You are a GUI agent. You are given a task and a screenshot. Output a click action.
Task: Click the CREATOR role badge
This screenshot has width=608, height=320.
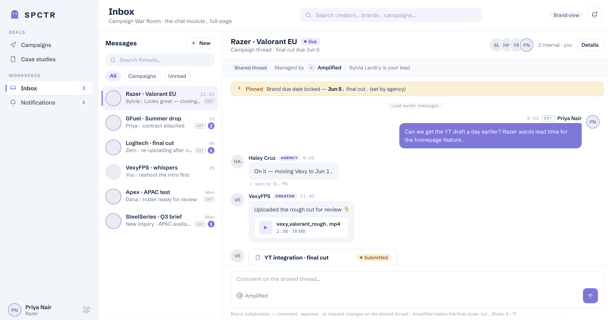[x=285, y=196]
